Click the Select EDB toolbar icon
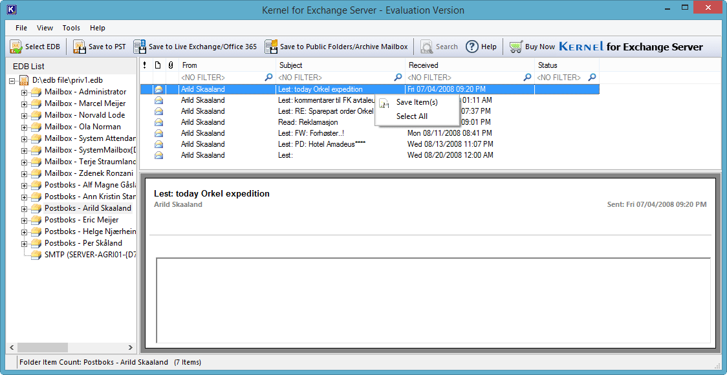The image size is (727, 375). [16, 47]
